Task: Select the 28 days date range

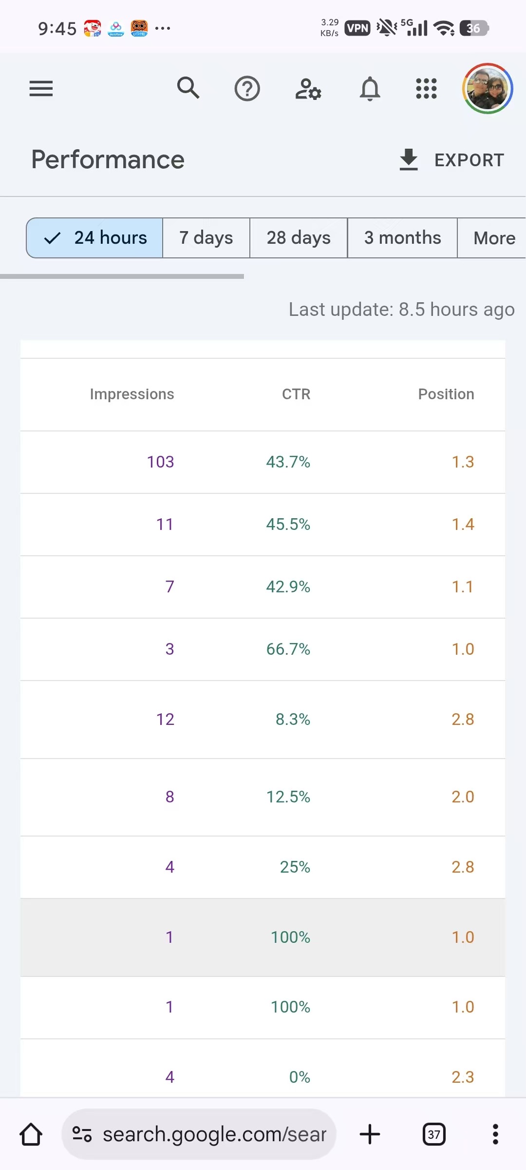Action: pos(299,238)
